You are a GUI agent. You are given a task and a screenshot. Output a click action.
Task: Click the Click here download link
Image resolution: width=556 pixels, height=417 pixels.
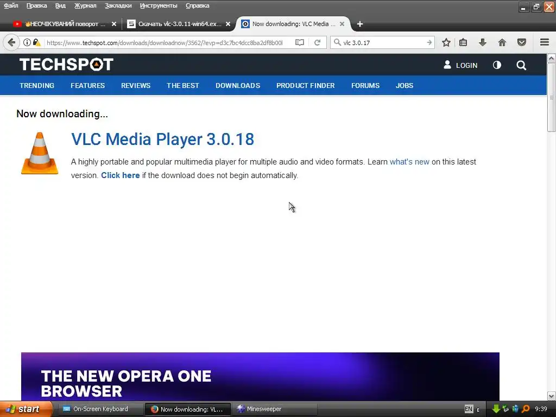click(120, 175)
